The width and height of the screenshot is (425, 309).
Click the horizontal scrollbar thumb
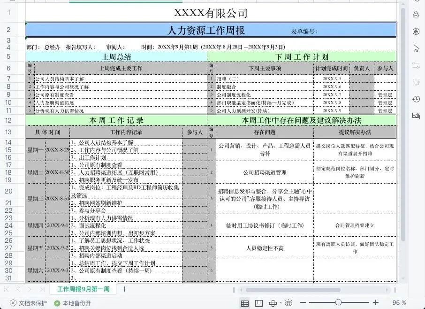[x=293, y=290]
